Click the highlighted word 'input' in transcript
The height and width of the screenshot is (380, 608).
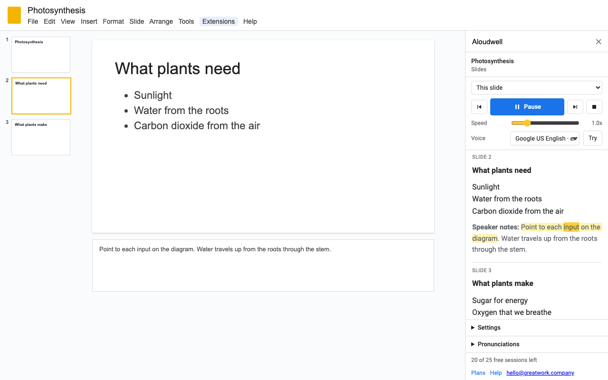click(x=571, y=227)
